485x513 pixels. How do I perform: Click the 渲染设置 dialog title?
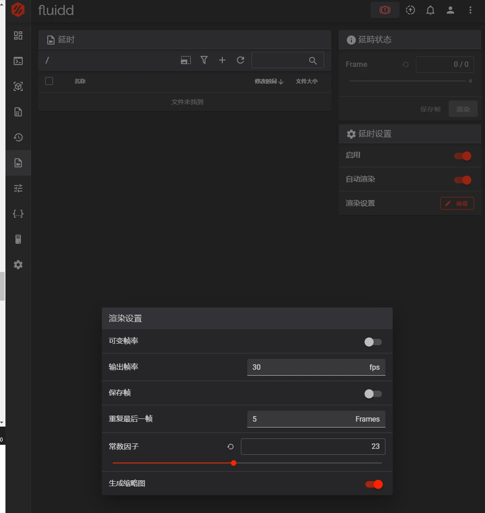125,318
